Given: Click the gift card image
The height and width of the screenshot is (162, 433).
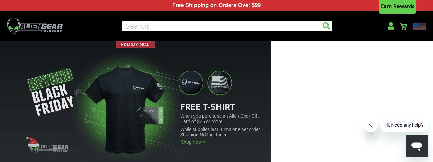Looking at the screenshot, I should 150,115.
